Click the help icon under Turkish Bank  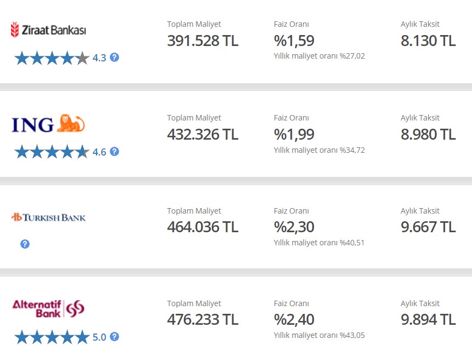25,244
